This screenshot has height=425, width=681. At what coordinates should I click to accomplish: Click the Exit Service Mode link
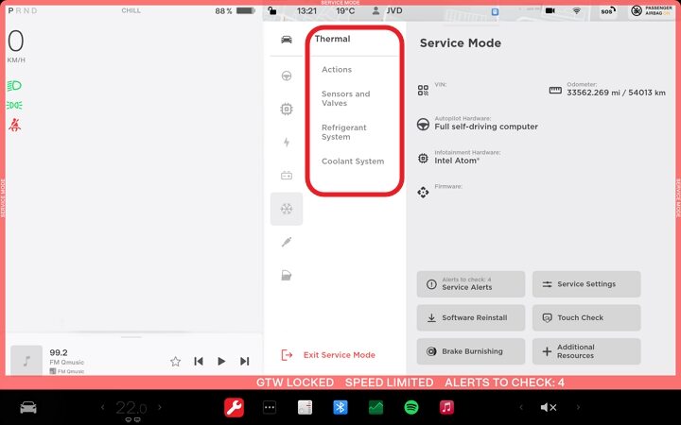pyautogui.click(x=339, y=355)
